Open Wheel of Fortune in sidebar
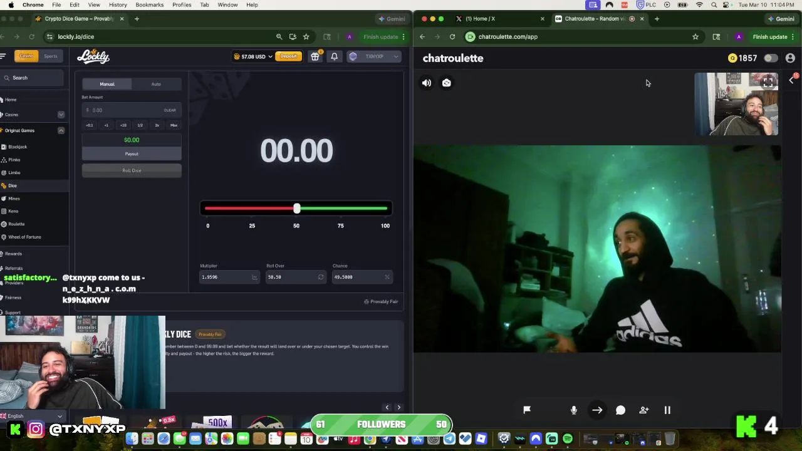802x451 pixels. click(x=24, y=237)
